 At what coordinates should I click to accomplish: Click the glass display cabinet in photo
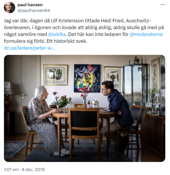135,85
